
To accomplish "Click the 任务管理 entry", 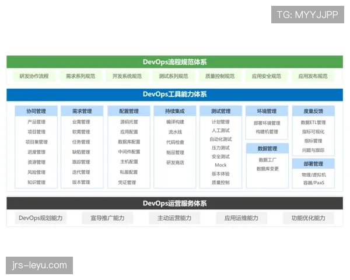I will (81, 142).
